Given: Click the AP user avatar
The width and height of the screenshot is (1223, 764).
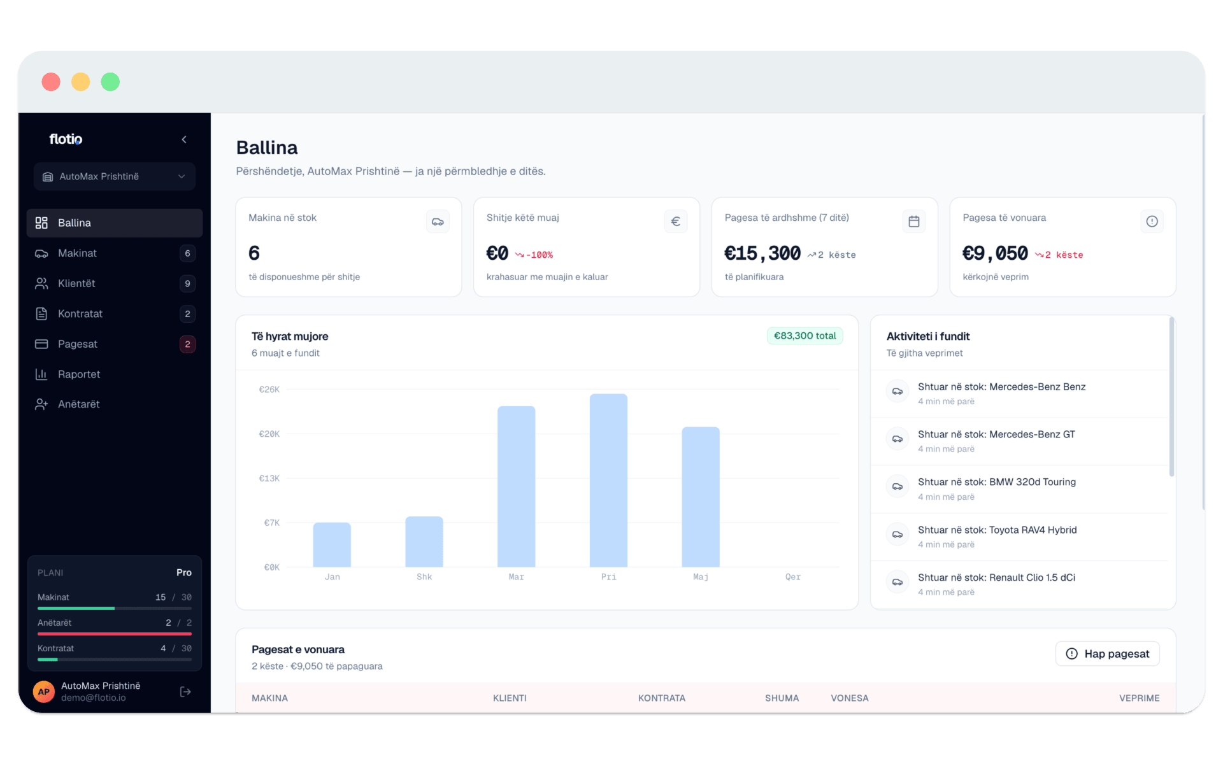Looking at the screenshot, I should (44, 691).
